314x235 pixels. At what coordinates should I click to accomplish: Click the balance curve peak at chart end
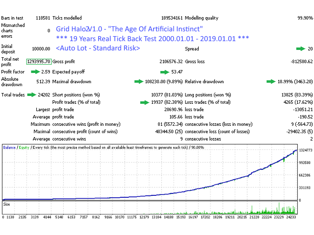click(x=296, y=150)
